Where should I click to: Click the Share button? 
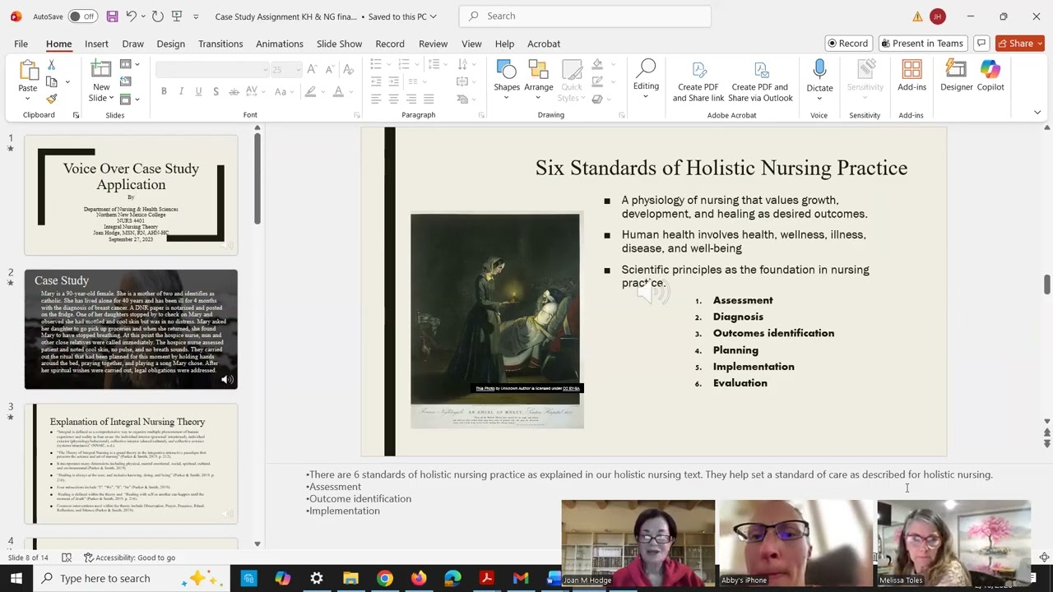pos(1020,44)
